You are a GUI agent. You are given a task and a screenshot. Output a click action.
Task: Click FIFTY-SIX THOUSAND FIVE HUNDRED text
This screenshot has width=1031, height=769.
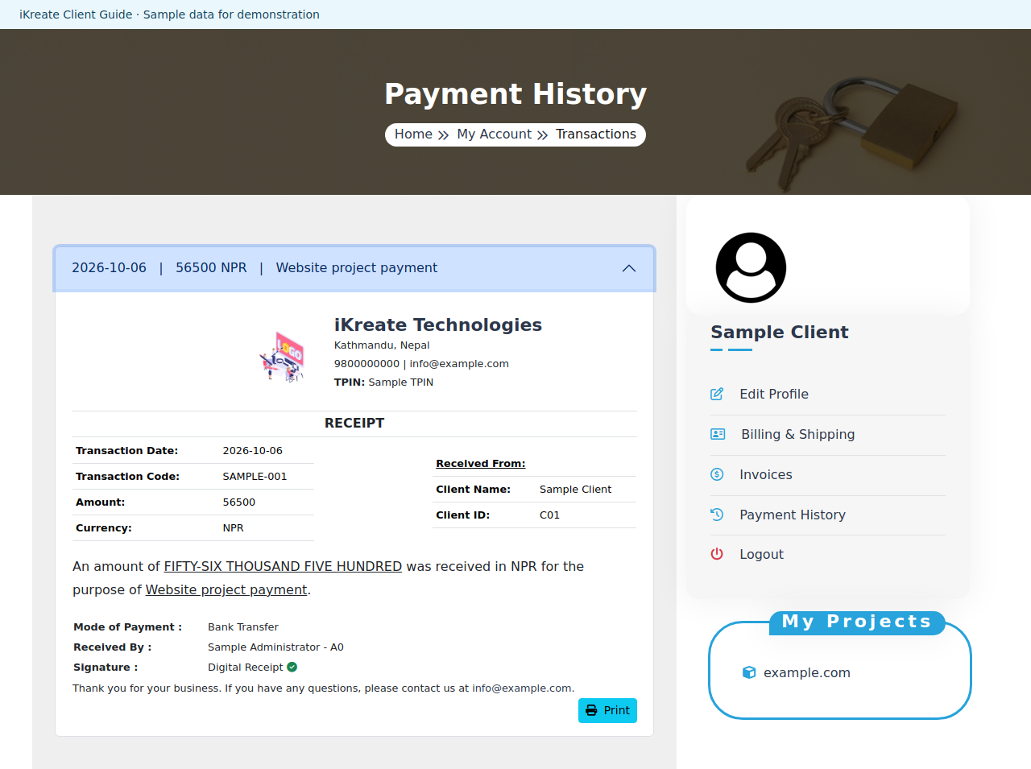point(283,566)
